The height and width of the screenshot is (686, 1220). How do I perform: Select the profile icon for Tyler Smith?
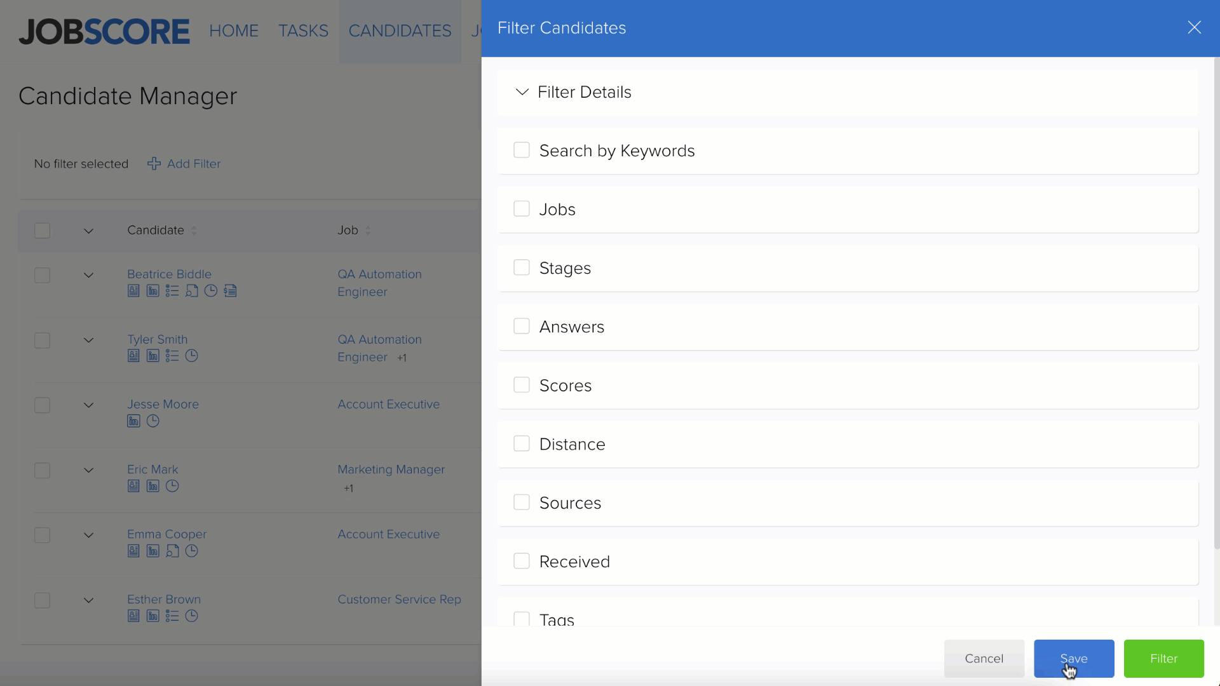[133, 356]
